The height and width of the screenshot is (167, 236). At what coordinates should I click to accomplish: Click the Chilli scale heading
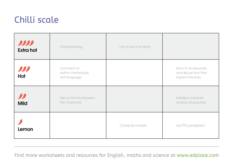36,20
